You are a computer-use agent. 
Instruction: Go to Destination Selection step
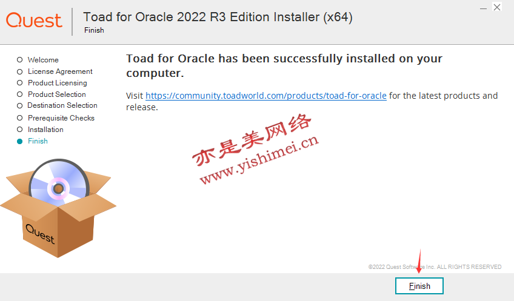click(62, 105)
